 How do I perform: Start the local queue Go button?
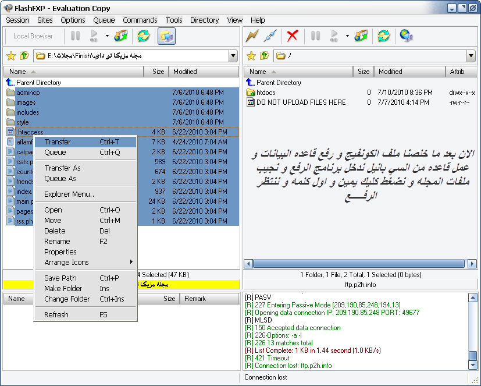point(94,36)
